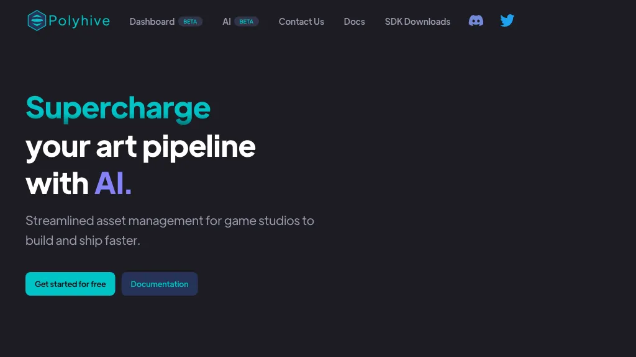Image resolution: width=636 pixels, height=357 pixels.
Task: Click the BETA badge beside AI
Action: pyautogui.click(x=247, y=22)
